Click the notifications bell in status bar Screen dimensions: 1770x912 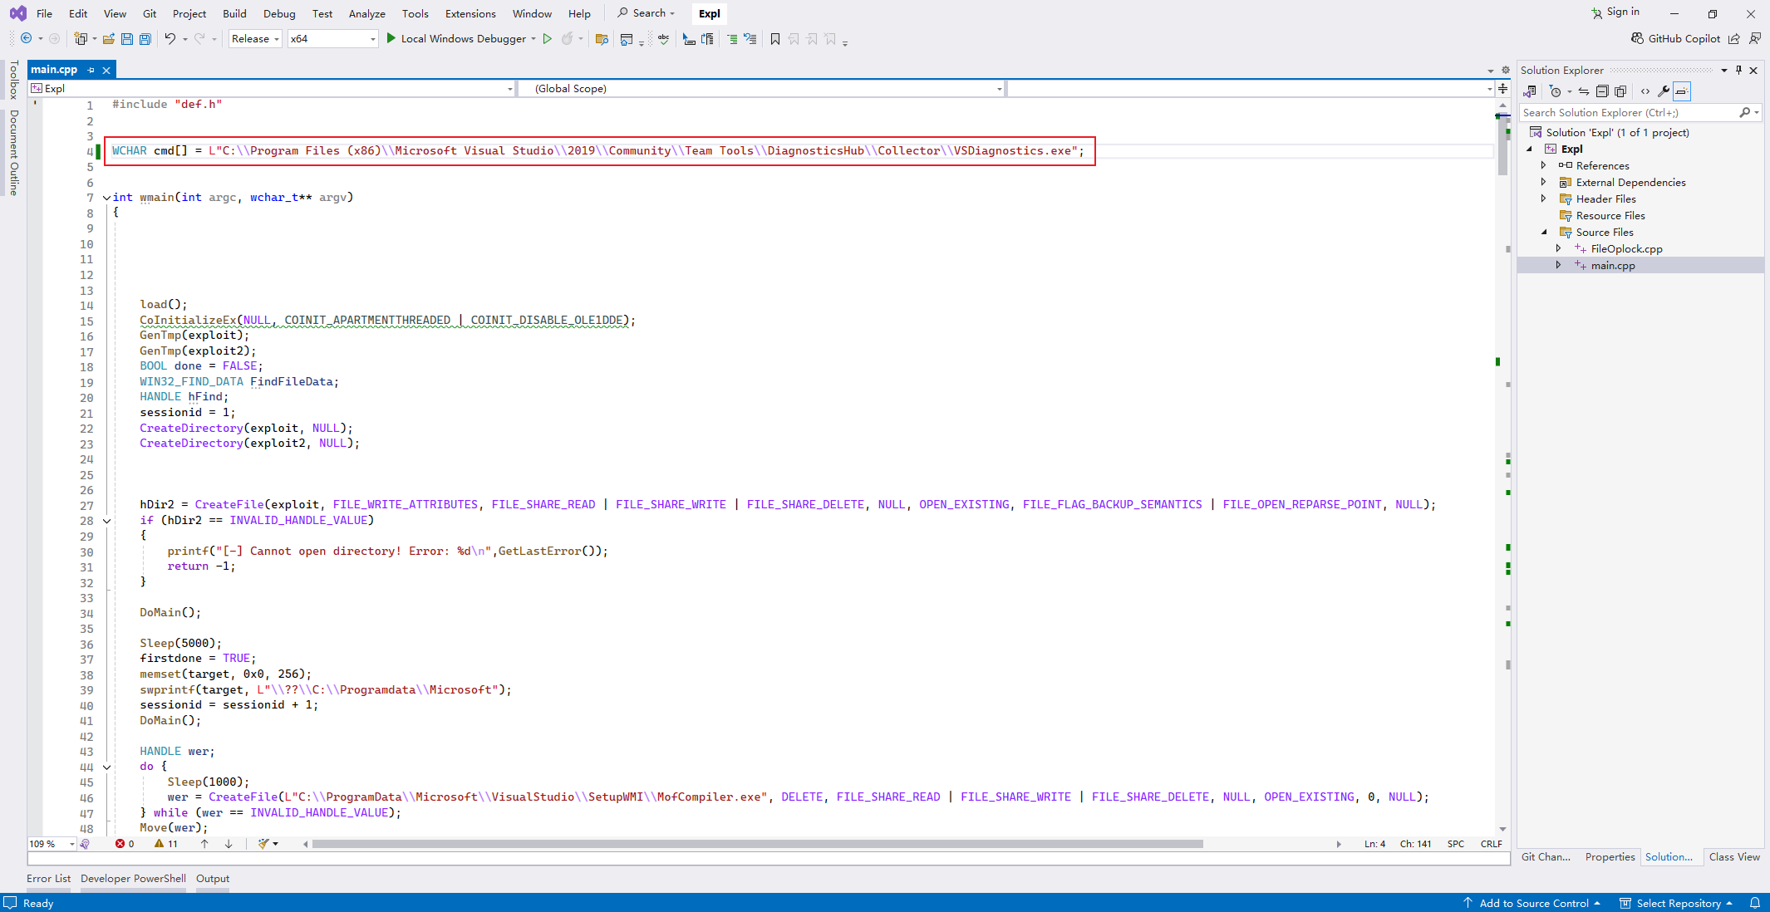[x=1754, y=903]
